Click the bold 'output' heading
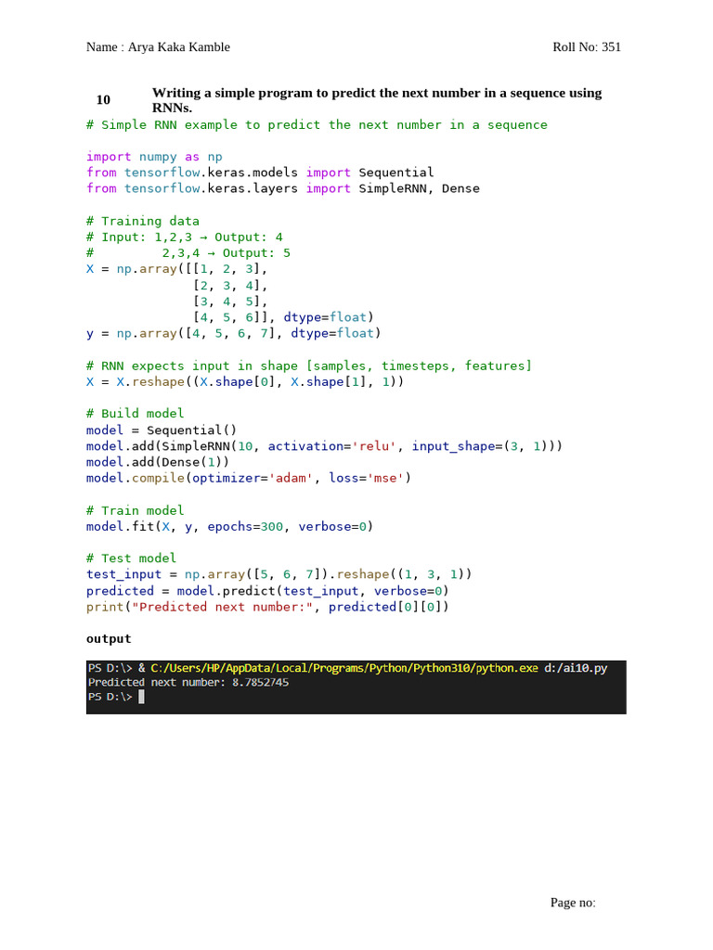 coord(109,639)
